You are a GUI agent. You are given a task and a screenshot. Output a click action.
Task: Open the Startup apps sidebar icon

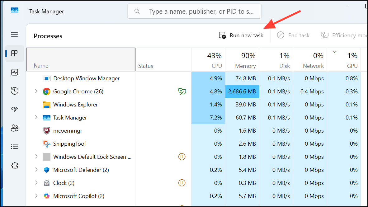14,109
